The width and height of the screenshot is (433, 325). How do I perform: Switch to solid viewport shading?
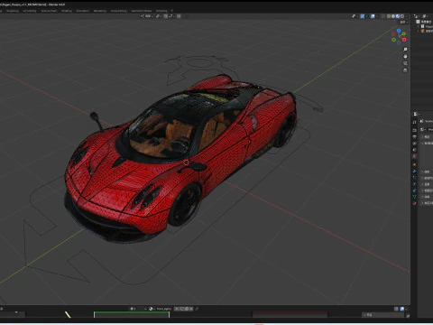(393, 16)
